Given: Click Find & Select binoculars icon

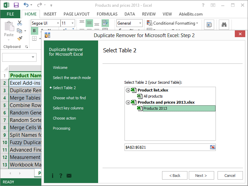Looking at the screenshot, I should (224, 25).
